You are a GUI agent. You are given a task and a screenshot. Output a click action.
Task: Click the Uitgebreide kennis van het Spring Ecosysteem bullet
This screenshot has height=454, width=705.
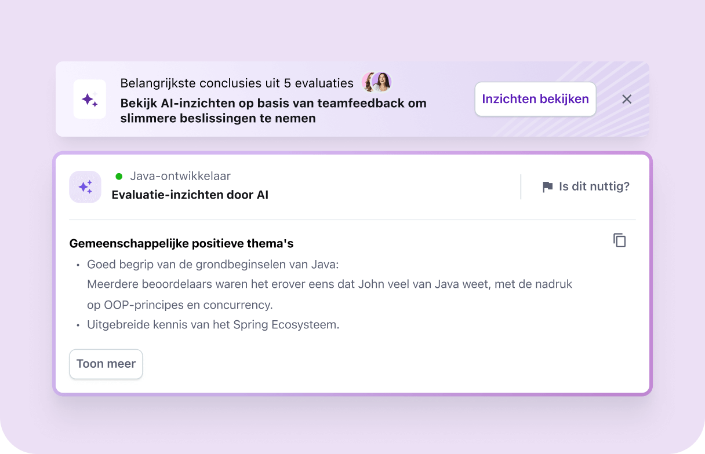tap(213, 325)
